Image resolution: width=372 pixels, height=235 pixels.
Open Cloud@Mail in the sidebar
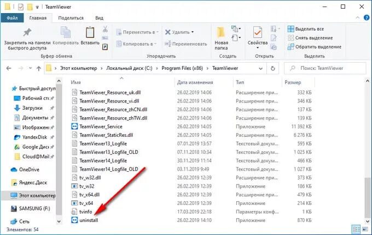[34, 156]
